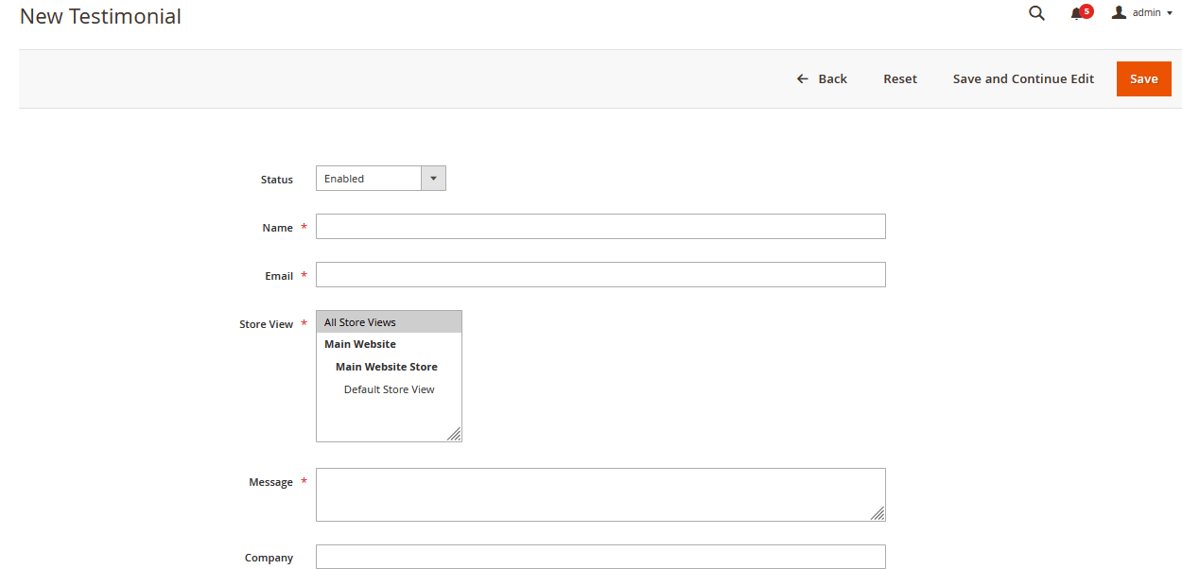Viewport: 1182px width, 569px height.
Task: Open the notifications bell icon
Action: [1076, 14]
